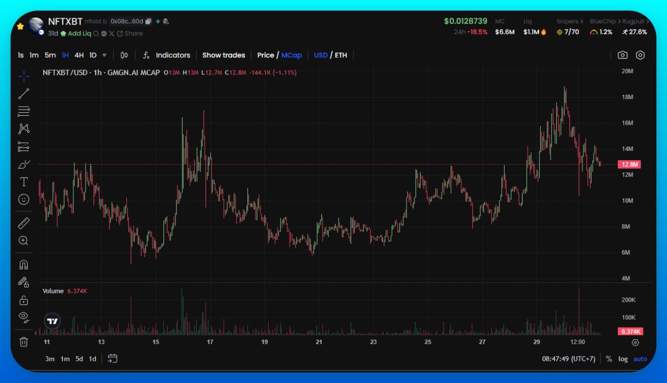
Task: Click the green token icon after the address
Action: [158, 22]
